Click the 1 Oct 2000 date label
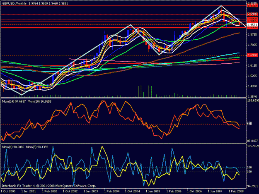259x194 pixels. pos(8,192)
